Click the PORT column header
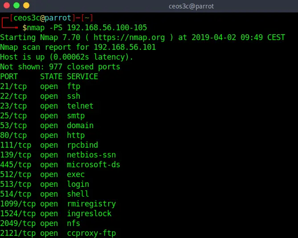 pyautogui.click(x=9, y=77)
